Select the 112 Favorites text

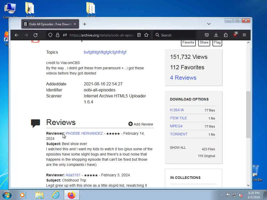tap(187, 67)
